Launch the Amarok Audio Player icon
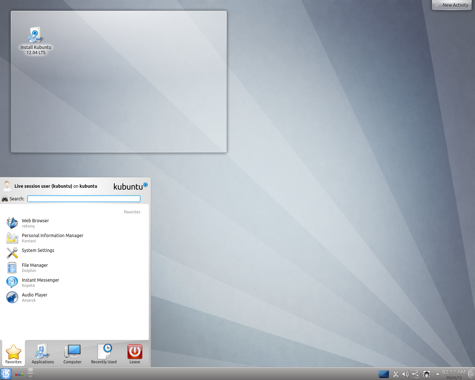This screenshot has height=380, width=475. (x=12, y=297)
